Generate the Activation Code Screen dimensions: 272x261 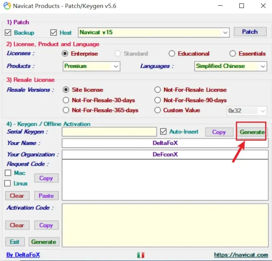click(x=44, y=242)
